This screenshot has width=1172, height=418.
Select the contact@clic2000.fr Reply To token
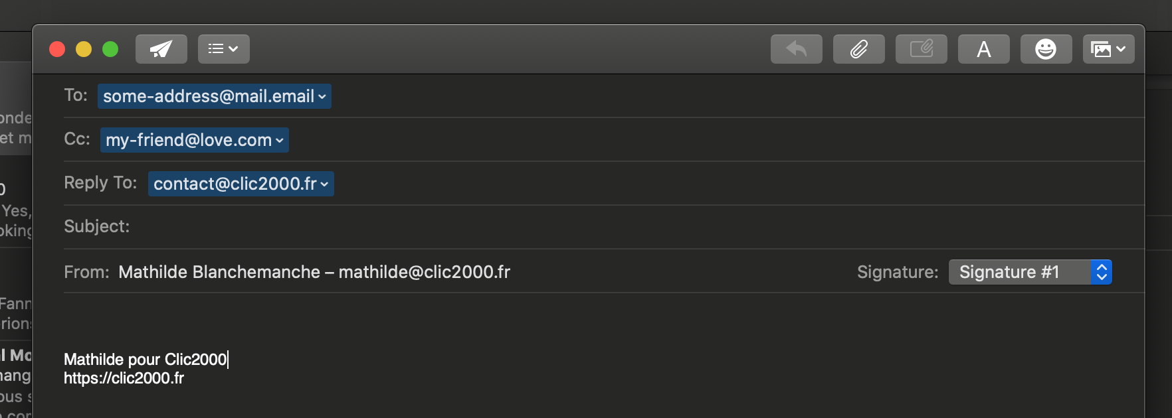[x=235, y=184]
